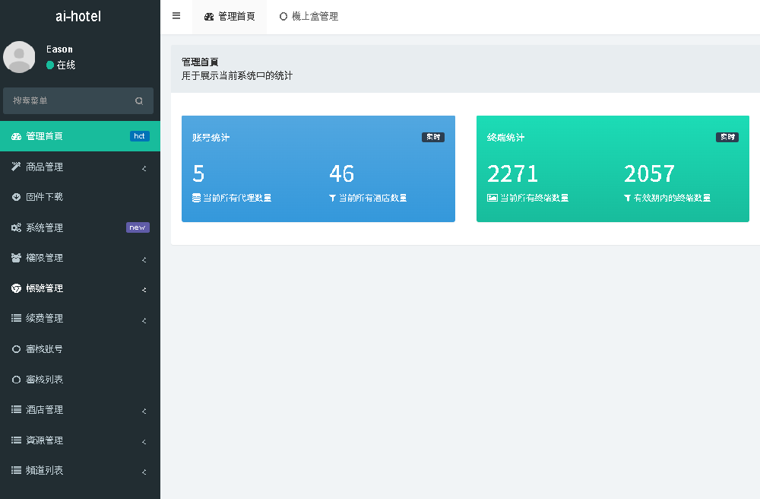Click the ai-hotel logo title
The height and width of the screenshot is (499, 760).
pos(78,16)
